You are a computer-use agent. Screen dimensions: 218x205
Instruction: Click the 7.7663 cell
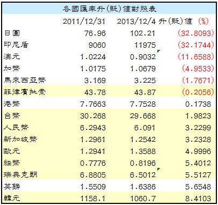pos(93,104)
